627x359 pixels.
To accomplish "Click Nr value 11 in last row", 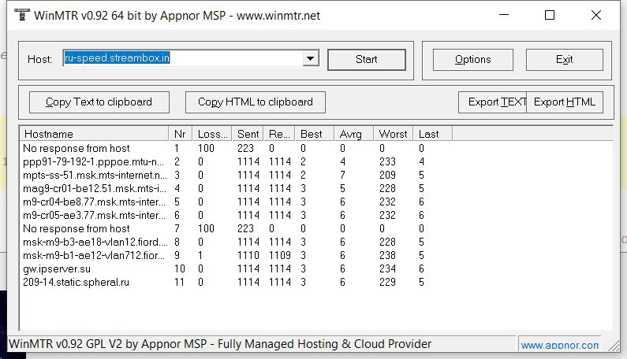I will [x=179, y=283].
